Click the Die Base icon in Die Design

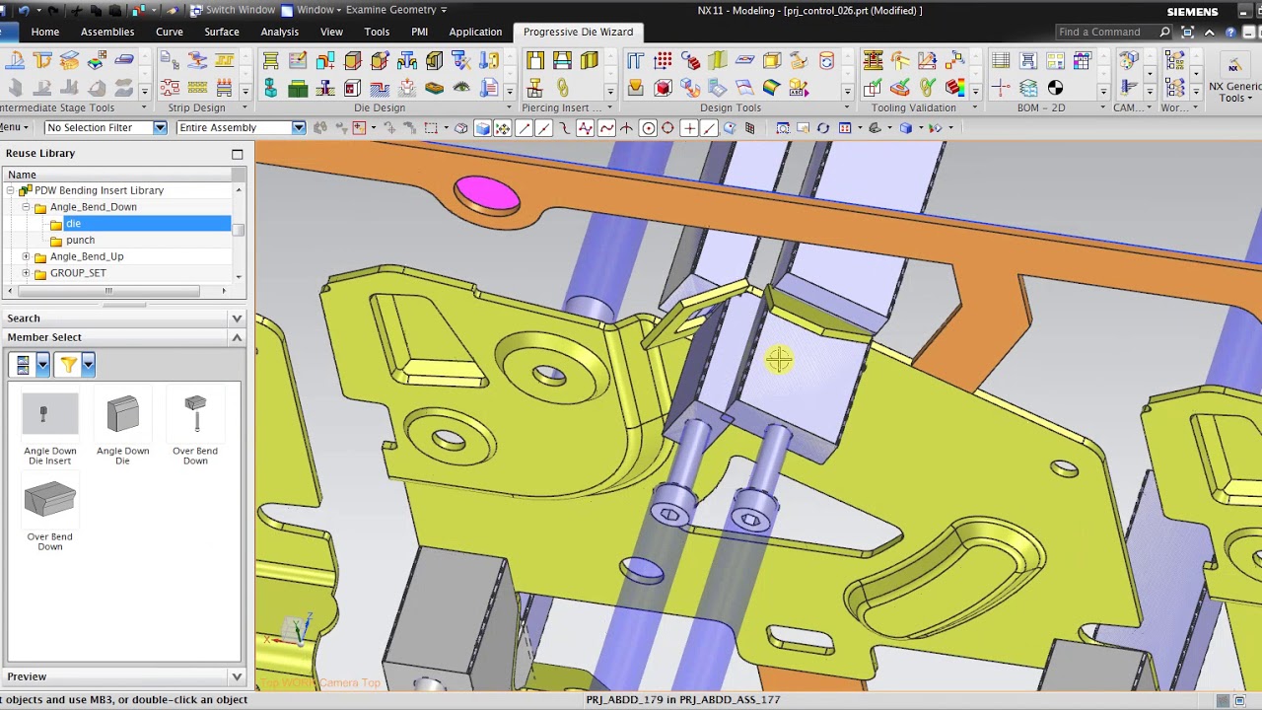click(x=271, y=61)
